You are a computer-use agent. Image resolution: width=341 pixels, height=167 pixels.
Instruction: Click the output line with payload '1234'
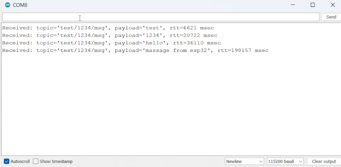pyautogui.click(x=110, y=35)
